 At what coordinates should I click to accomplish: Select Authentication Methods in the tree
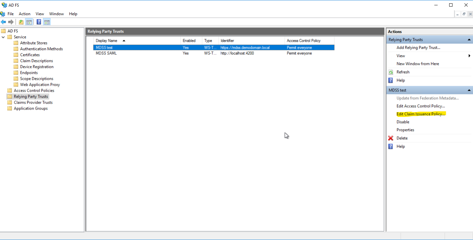[41, 49]
